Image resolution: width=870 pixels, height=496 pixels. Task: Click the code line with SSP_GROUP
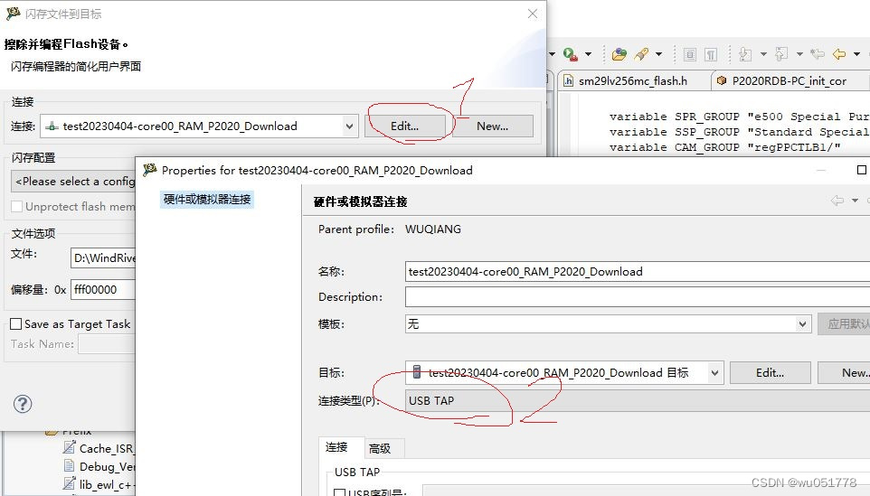click(739, 132)
